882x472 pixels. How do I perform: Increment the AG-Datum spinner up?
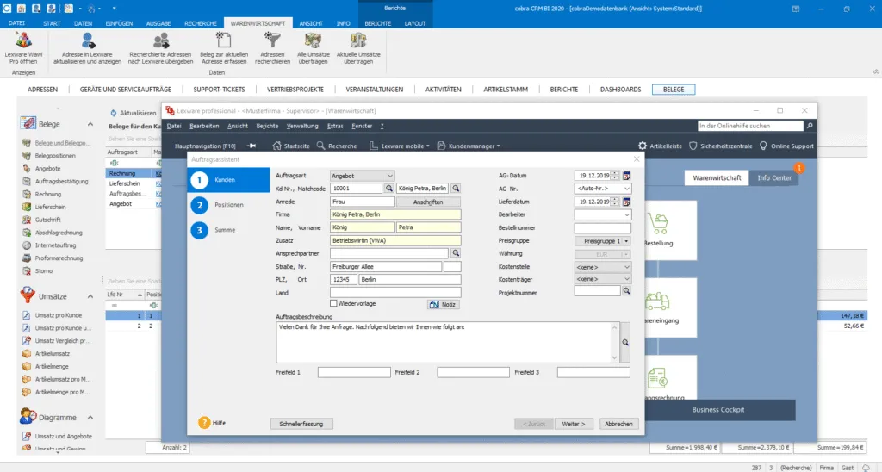[x=615, y=173]
